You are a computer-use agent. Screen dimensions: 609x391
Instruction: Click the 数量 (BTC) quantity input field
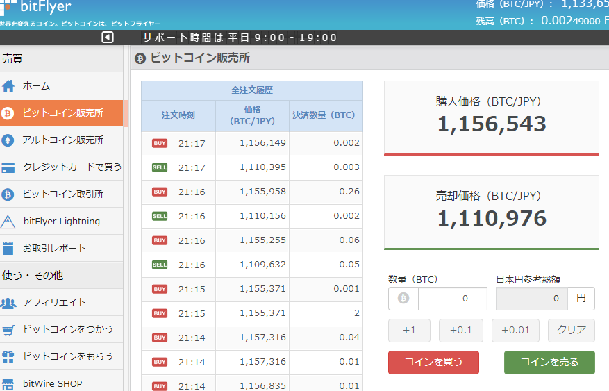pos(453,299)
